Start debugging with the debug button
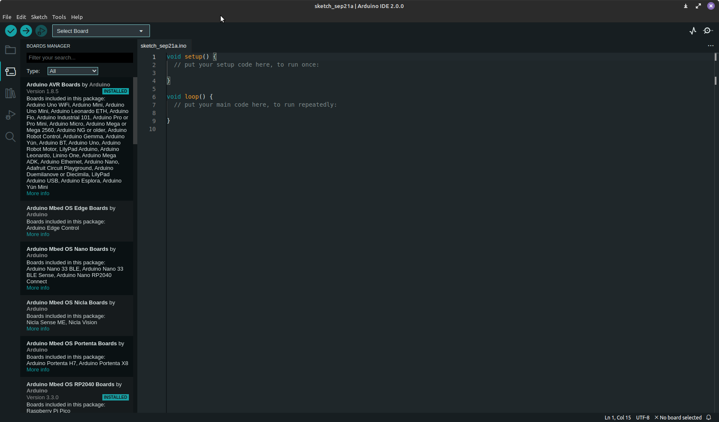This screenshot has width=719, height=422. point(41,31)
